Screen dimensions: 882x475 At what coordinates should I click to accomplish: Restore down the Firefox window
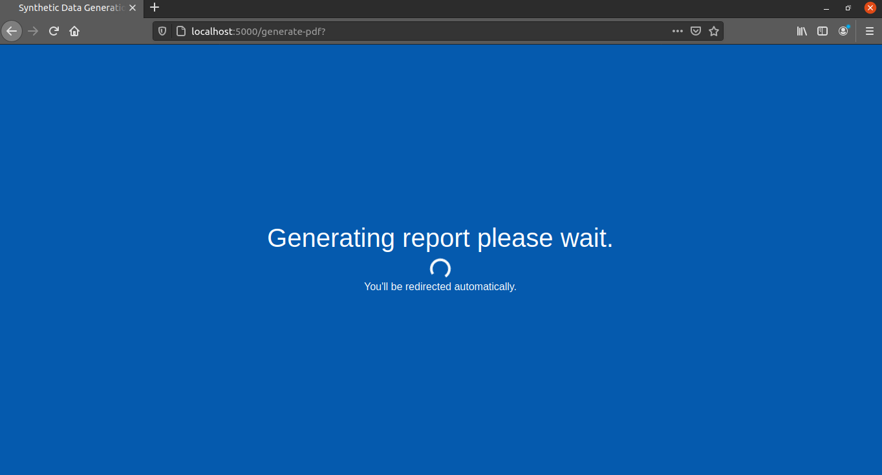(x=848, y=8)
